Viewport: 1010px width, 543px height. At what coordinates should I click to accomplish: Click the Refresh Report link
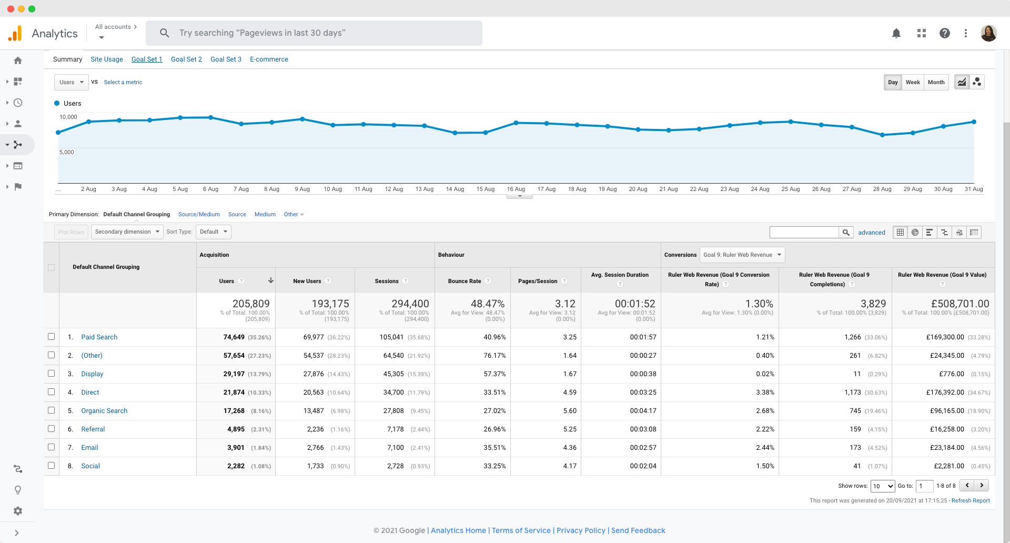(971, 500)
